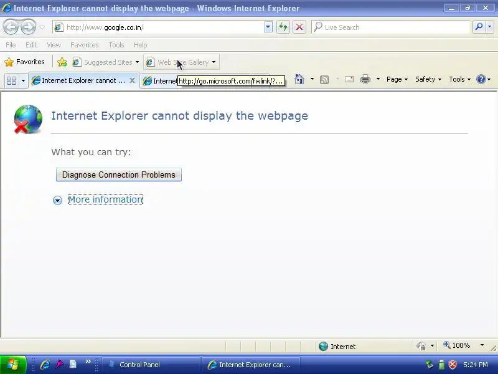Open the Favorites menu in menu bar

[85, 45]
